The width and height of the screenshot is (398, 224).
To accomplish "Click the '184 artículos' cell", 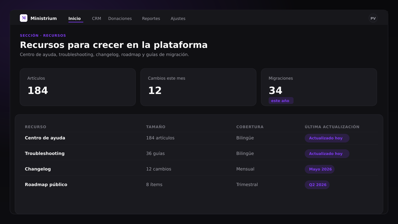I will (160, 138).
